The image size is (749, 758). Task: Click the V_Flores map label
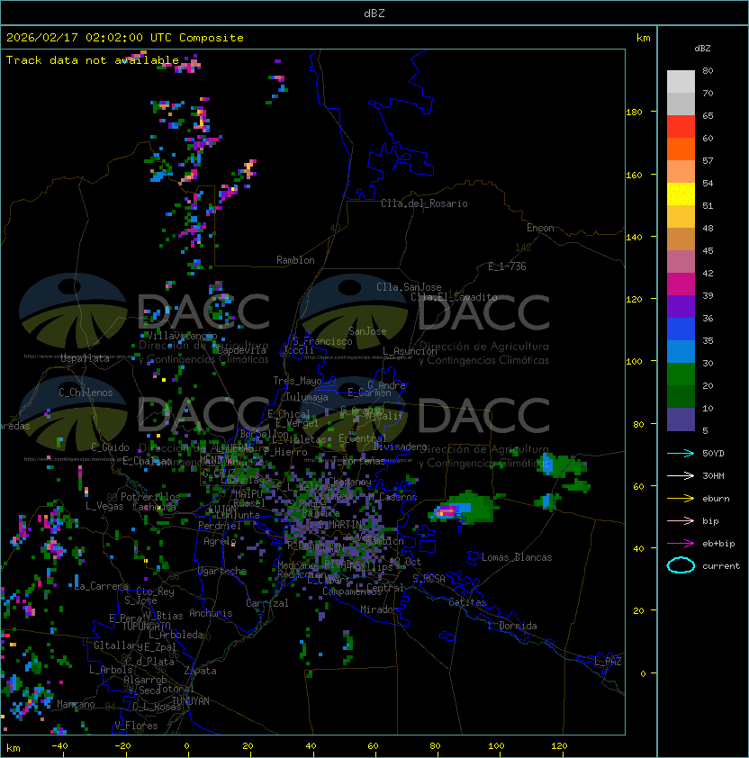pyautogui.click(x=136, y=726)
